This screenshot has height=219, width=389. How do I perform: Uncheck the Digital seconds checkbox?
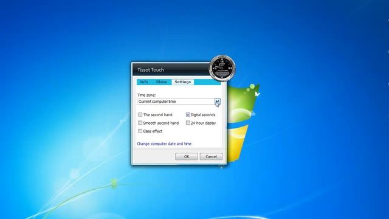click(x=188, y=115)
